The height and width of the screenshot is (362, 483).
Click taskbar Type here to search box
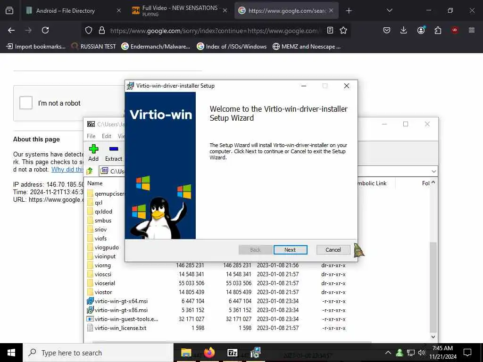click(x=98, y=353)
